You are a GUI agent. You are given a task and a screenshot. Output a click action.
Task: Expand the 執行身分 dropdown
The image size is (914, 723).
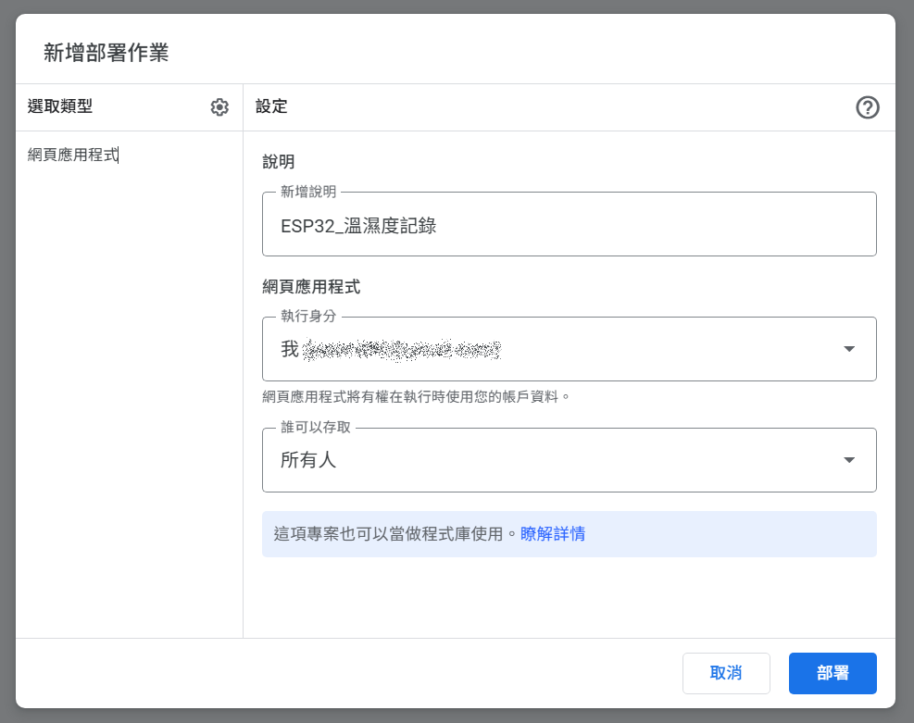tap(569, 349)
